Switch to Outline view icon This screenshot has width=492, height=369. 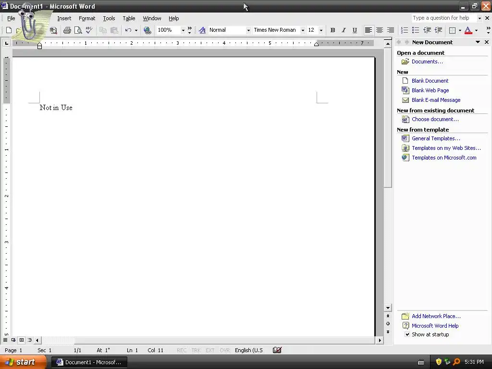pyautogui.click(x=30, y=340)
